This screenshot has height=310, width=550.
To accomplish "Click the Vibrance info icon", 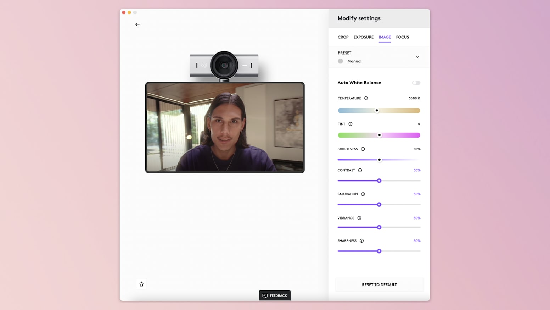I will (x=359, y=218).
